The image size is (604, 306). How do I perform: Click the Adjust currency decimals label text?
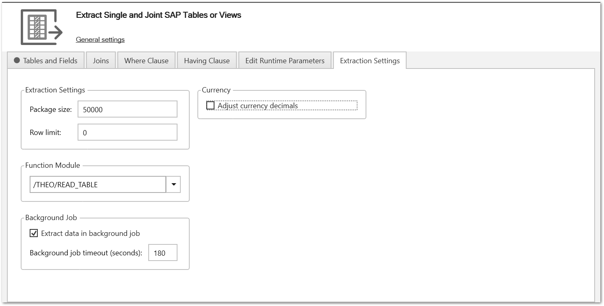pos(258,106)
